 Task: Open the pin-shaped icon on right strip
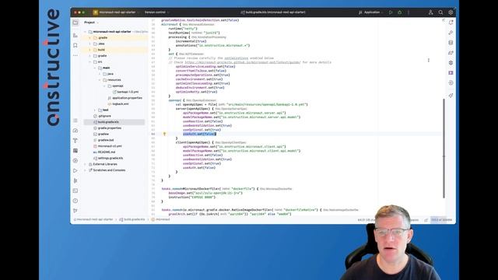[x=451, y=96]
